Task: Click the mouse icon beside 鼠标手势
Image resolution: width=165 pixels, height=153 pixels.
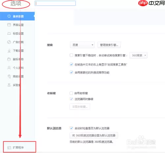Action: [x=9, y=59]
